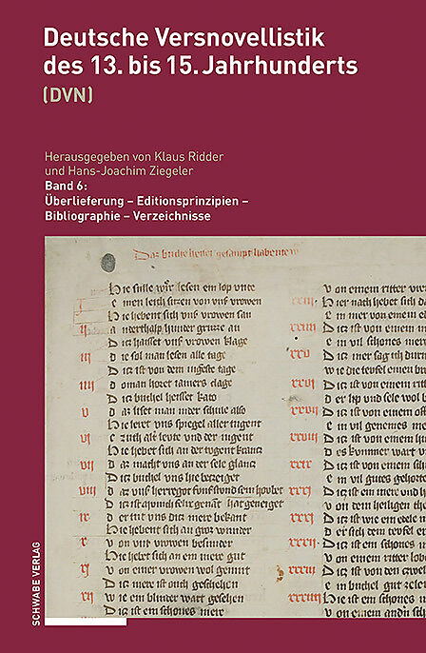Click the vertical 'SCHWABE VERLAG' text
Image resolution: width=426 pixels, height=653 pixels.
(x=36, y=583)
